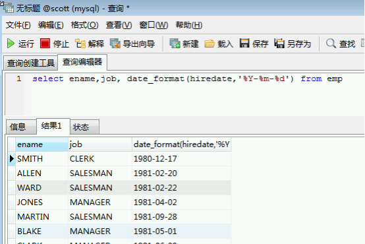Click the WARD cell

pos(42,188)
